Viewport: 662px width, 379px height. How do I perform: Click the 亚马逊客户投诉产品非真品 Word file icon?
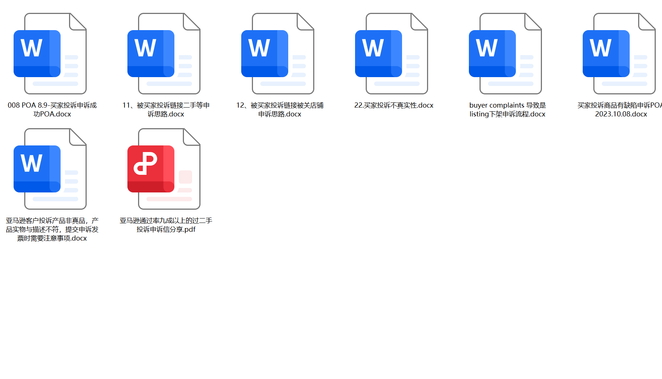click(x=52, y=169)
